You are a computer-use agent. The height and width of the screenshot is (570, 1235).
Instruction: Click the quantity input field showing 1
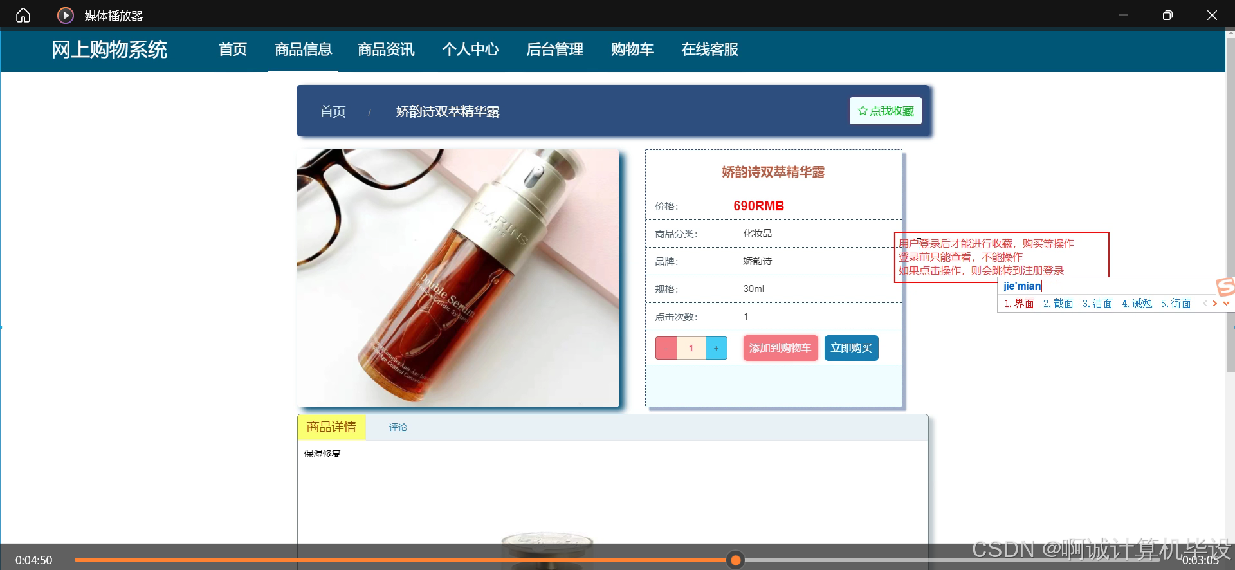[x=691, y=348]
